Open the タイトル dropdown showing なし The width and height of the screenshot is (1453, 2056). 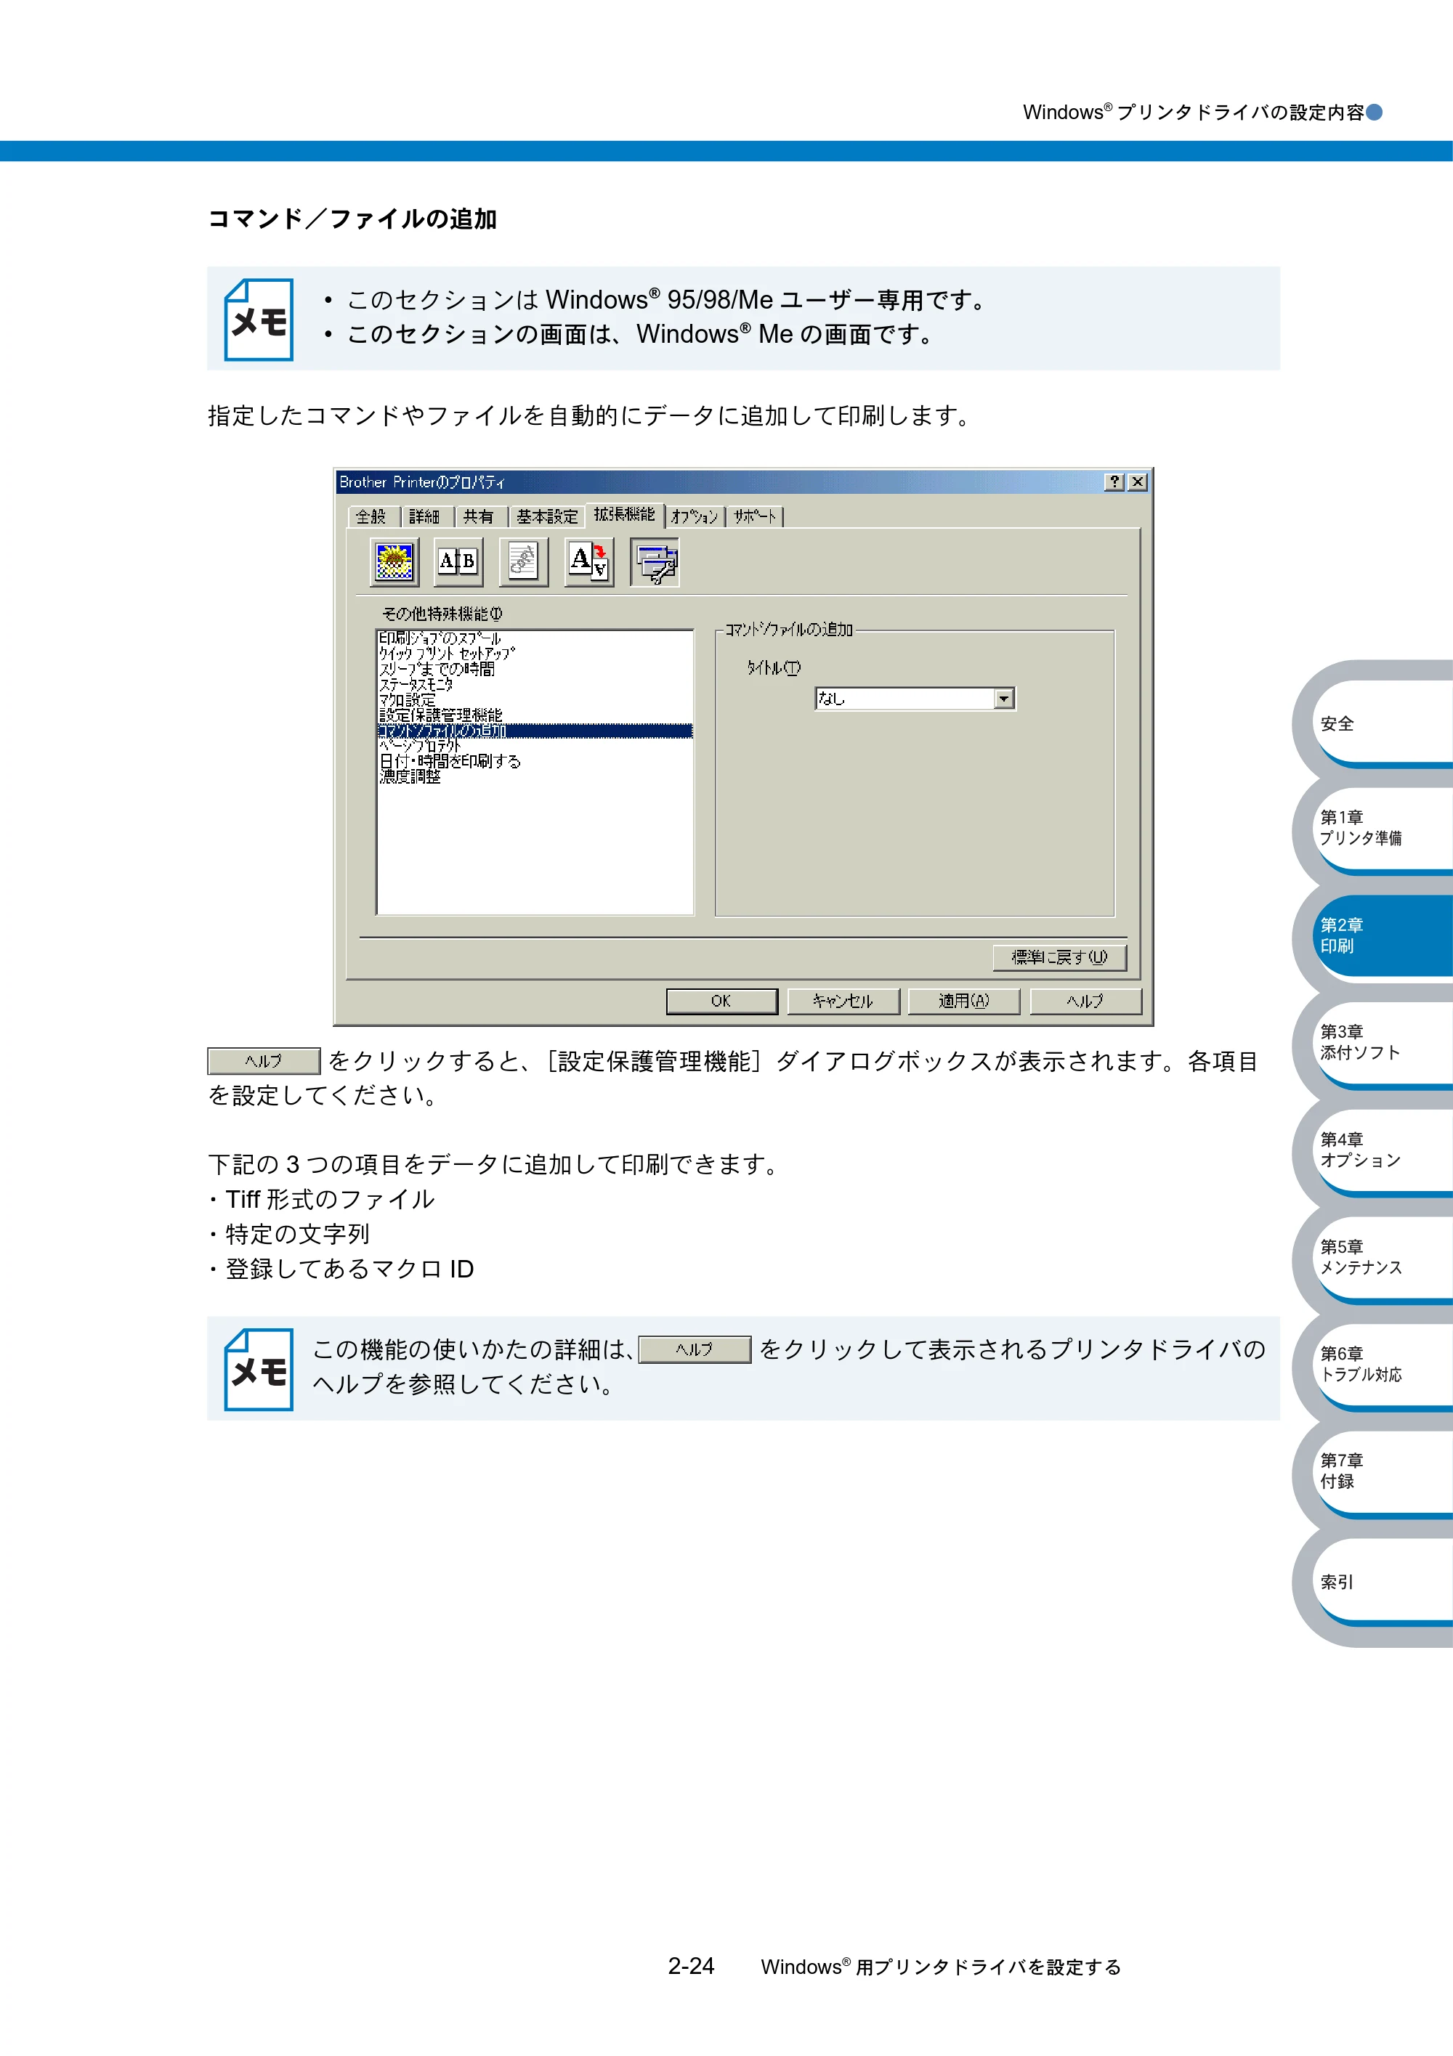(x=915, y=699)
